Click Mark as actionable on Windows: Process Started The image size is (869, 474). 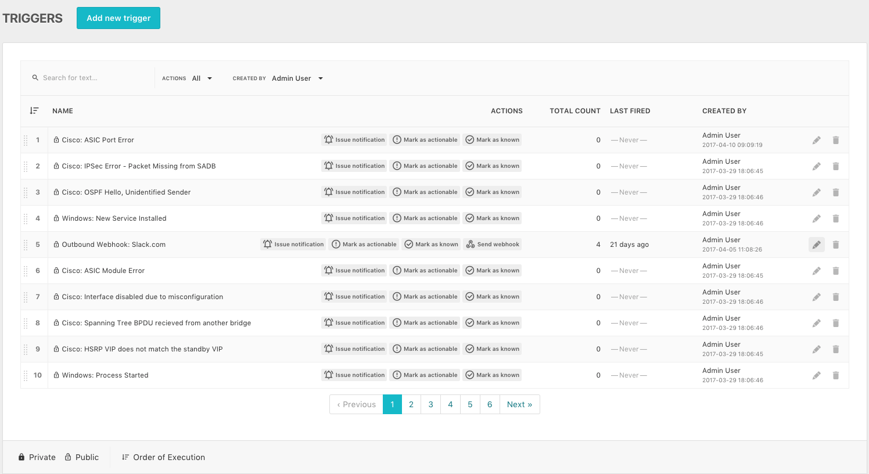pyautogui.click(x=425, y=375)
